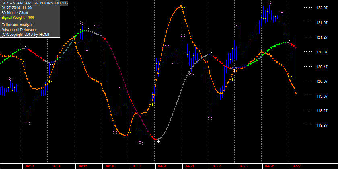Click the 04/19 date label
This screenshot has width=338, height=169.
coord(136,166)
